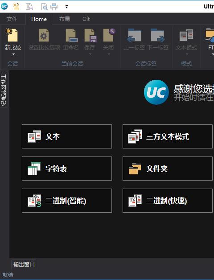Start a 文本 text compare
Image resolution: width=214 pixels, height=280 pixels.
[67, 136]
